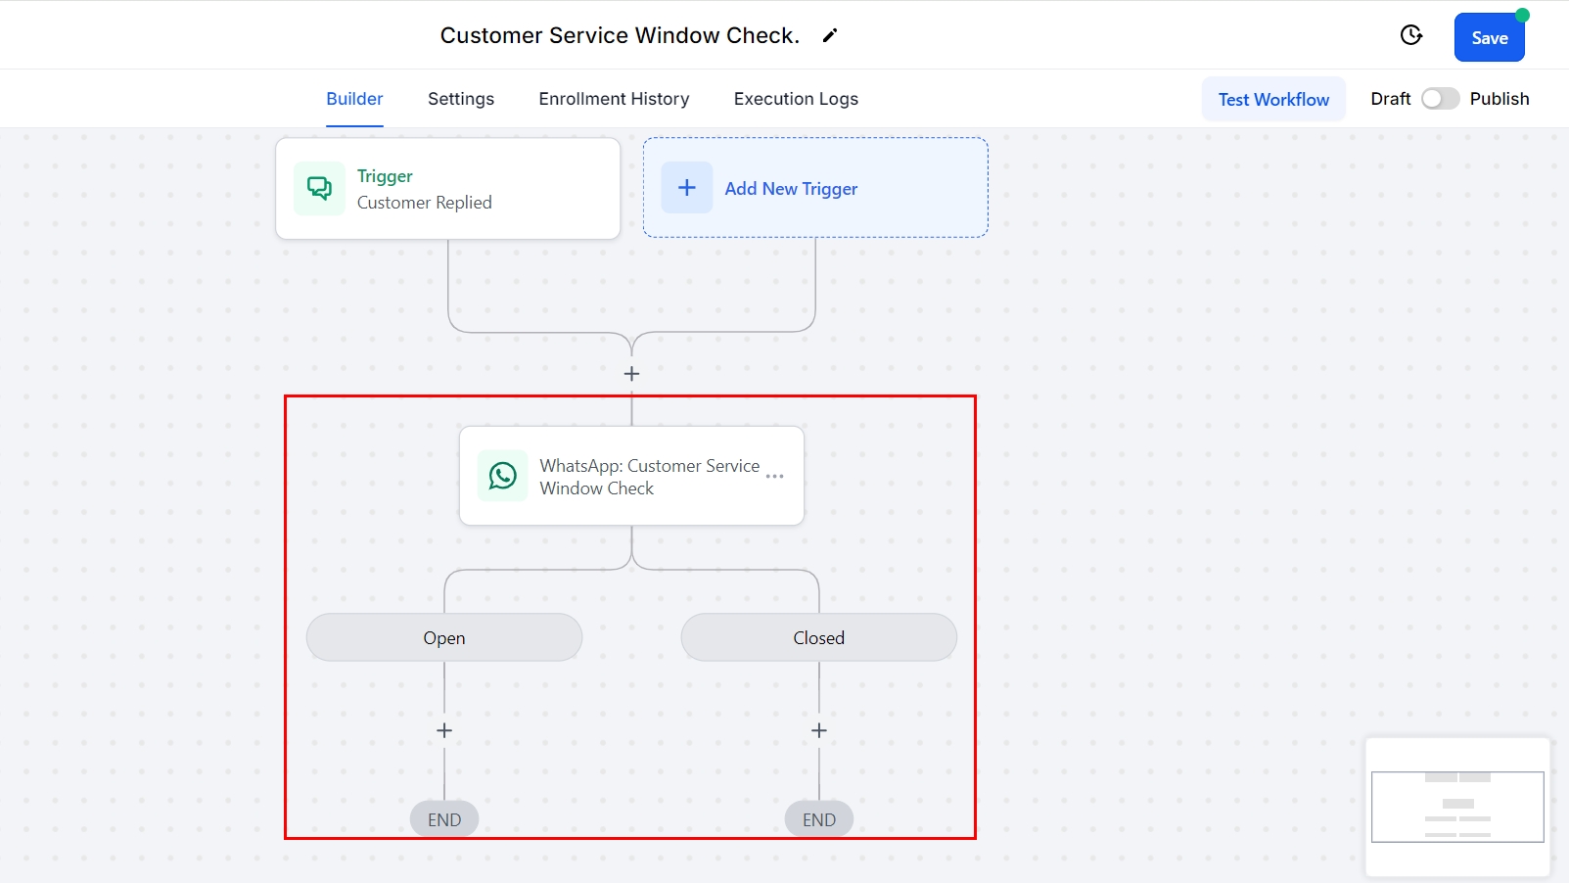Add a step below the triggers junction
This screenshot has width=1569, height=883.
click(632, 374)
